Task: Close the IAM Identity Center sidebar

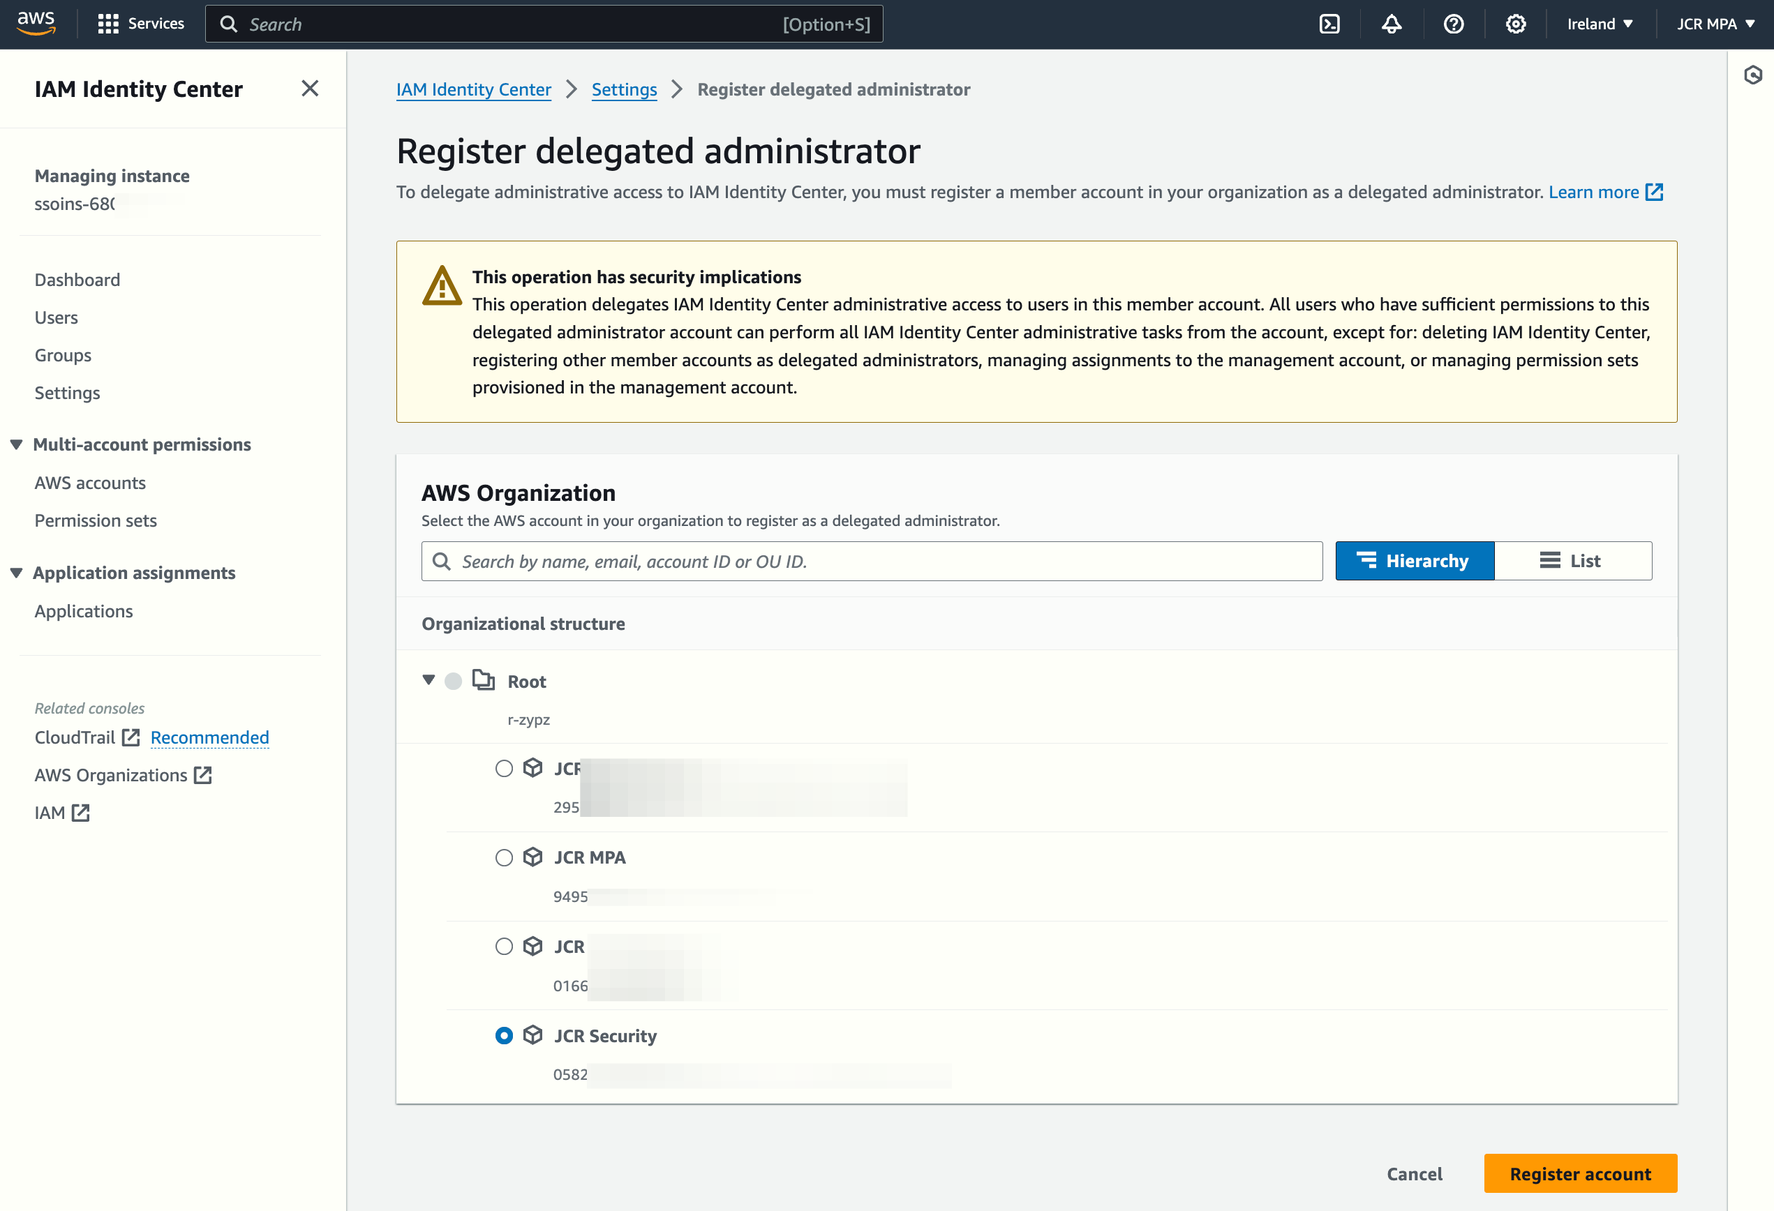Action: pyautogui.click(x=309, y=89)
